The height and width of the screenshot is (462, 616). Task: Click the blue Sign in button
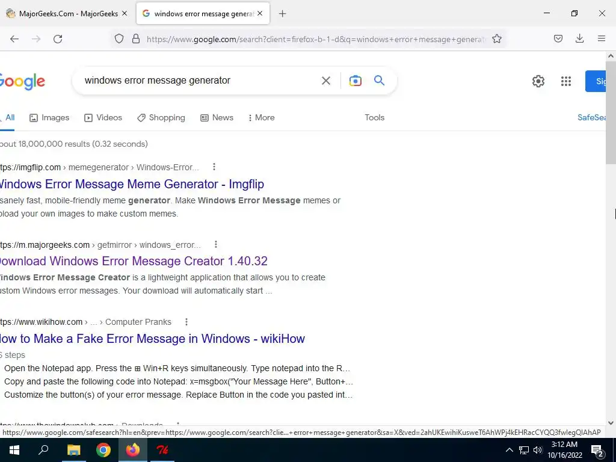[x=595, y=81]
